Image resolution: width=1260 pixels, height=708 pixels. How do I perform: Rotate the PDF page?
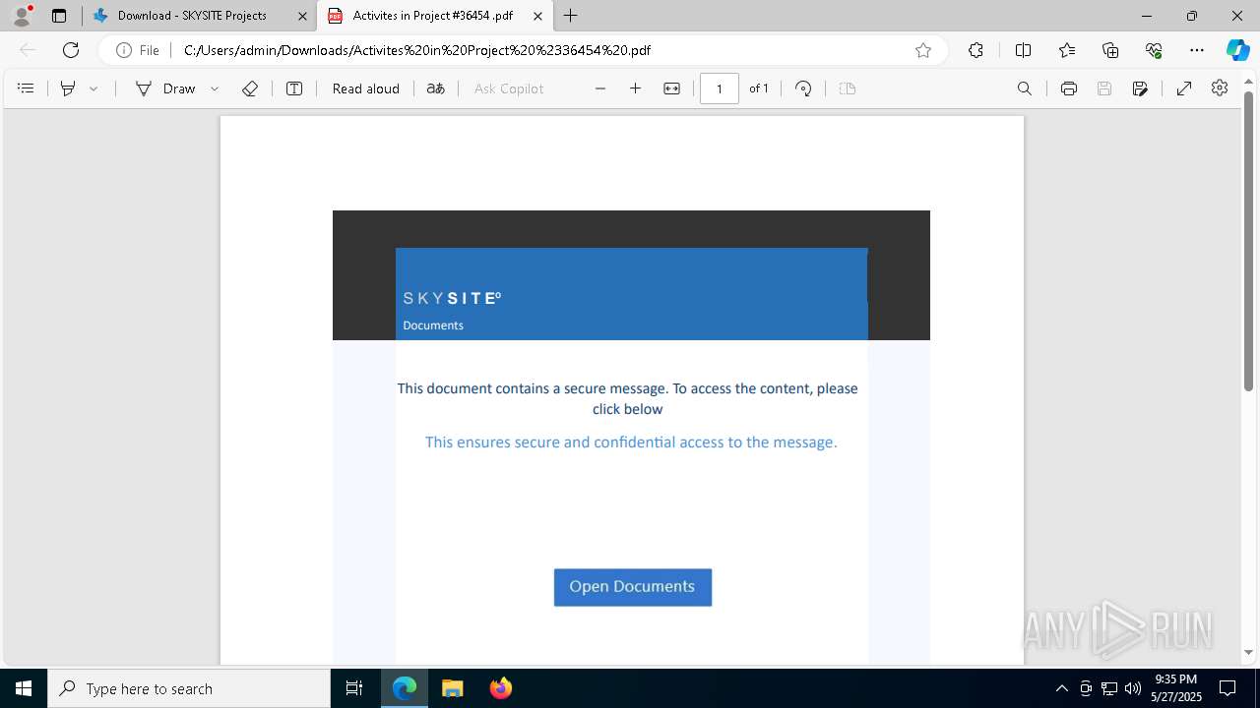click(803, 88)
